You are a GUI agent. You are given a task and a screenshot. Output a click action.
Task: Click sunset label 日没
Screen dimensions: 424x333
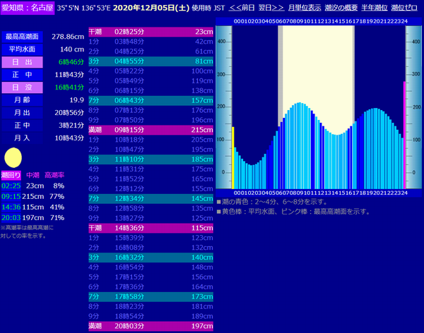(x=22, y=87)
